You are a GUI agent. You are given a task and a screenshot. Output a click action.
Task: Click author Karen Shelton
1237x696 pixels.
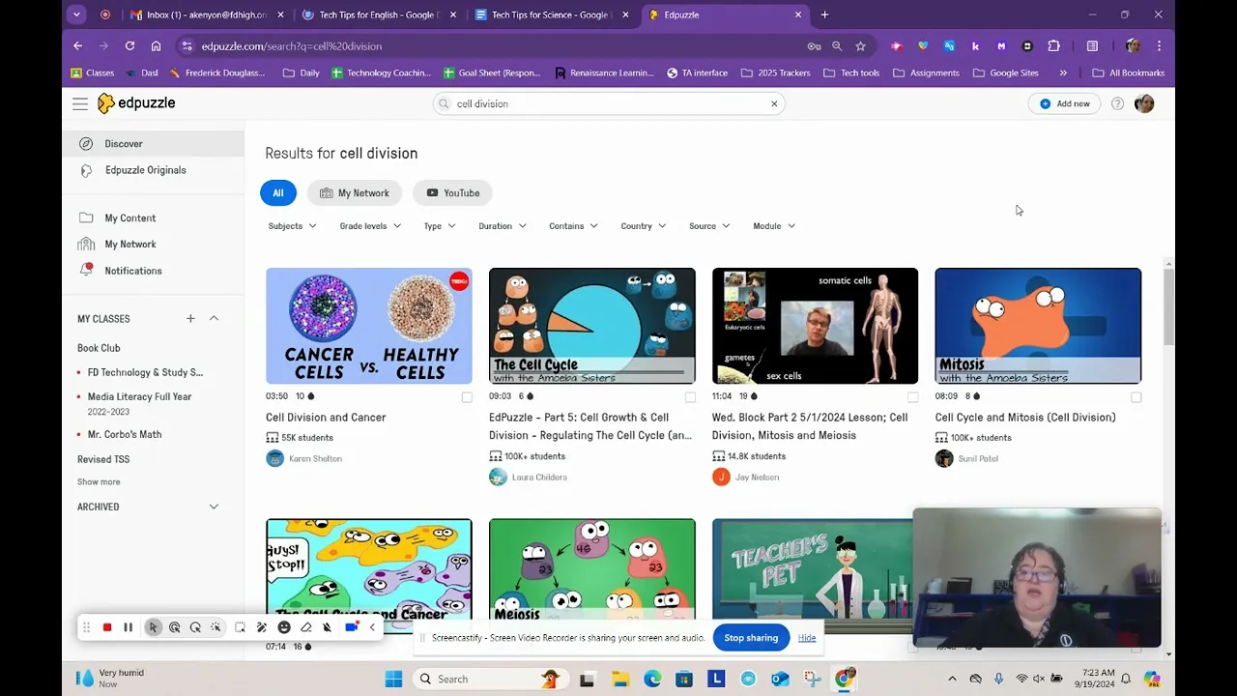[315, 458]
